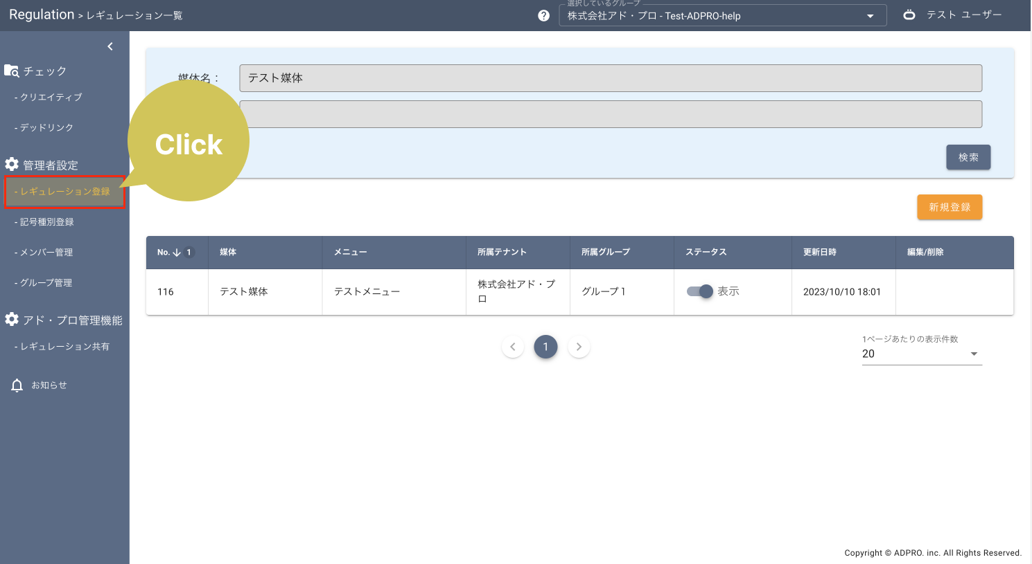Click the previous page left arrow
Image resolution: width=1032 pixels, height=564 pixels.
[513, 347]
